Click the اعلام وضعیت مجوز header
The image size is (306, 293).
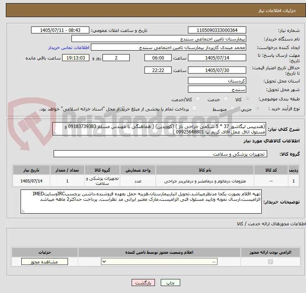pyautogui.click(x=159, y=252)
